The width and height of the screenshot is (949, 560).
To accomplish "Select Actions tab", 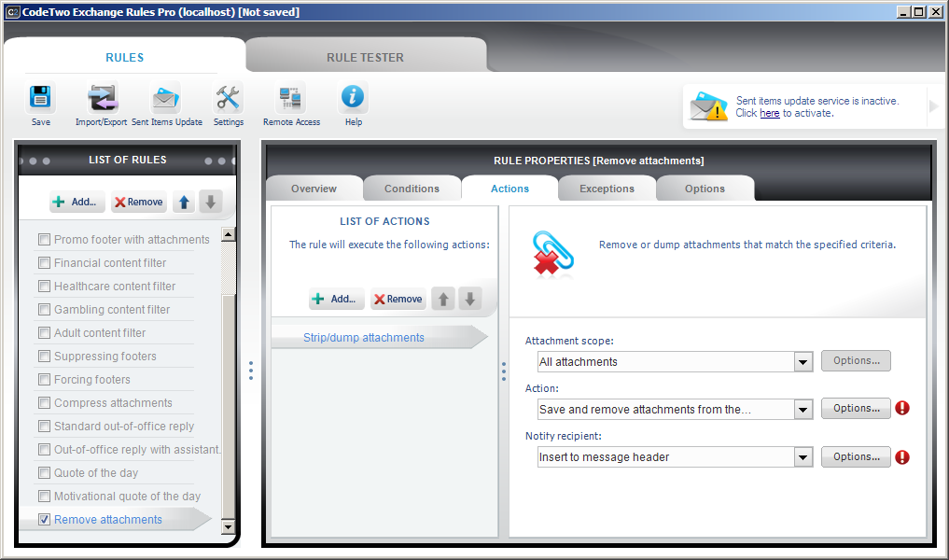I will tap(509, 189).
